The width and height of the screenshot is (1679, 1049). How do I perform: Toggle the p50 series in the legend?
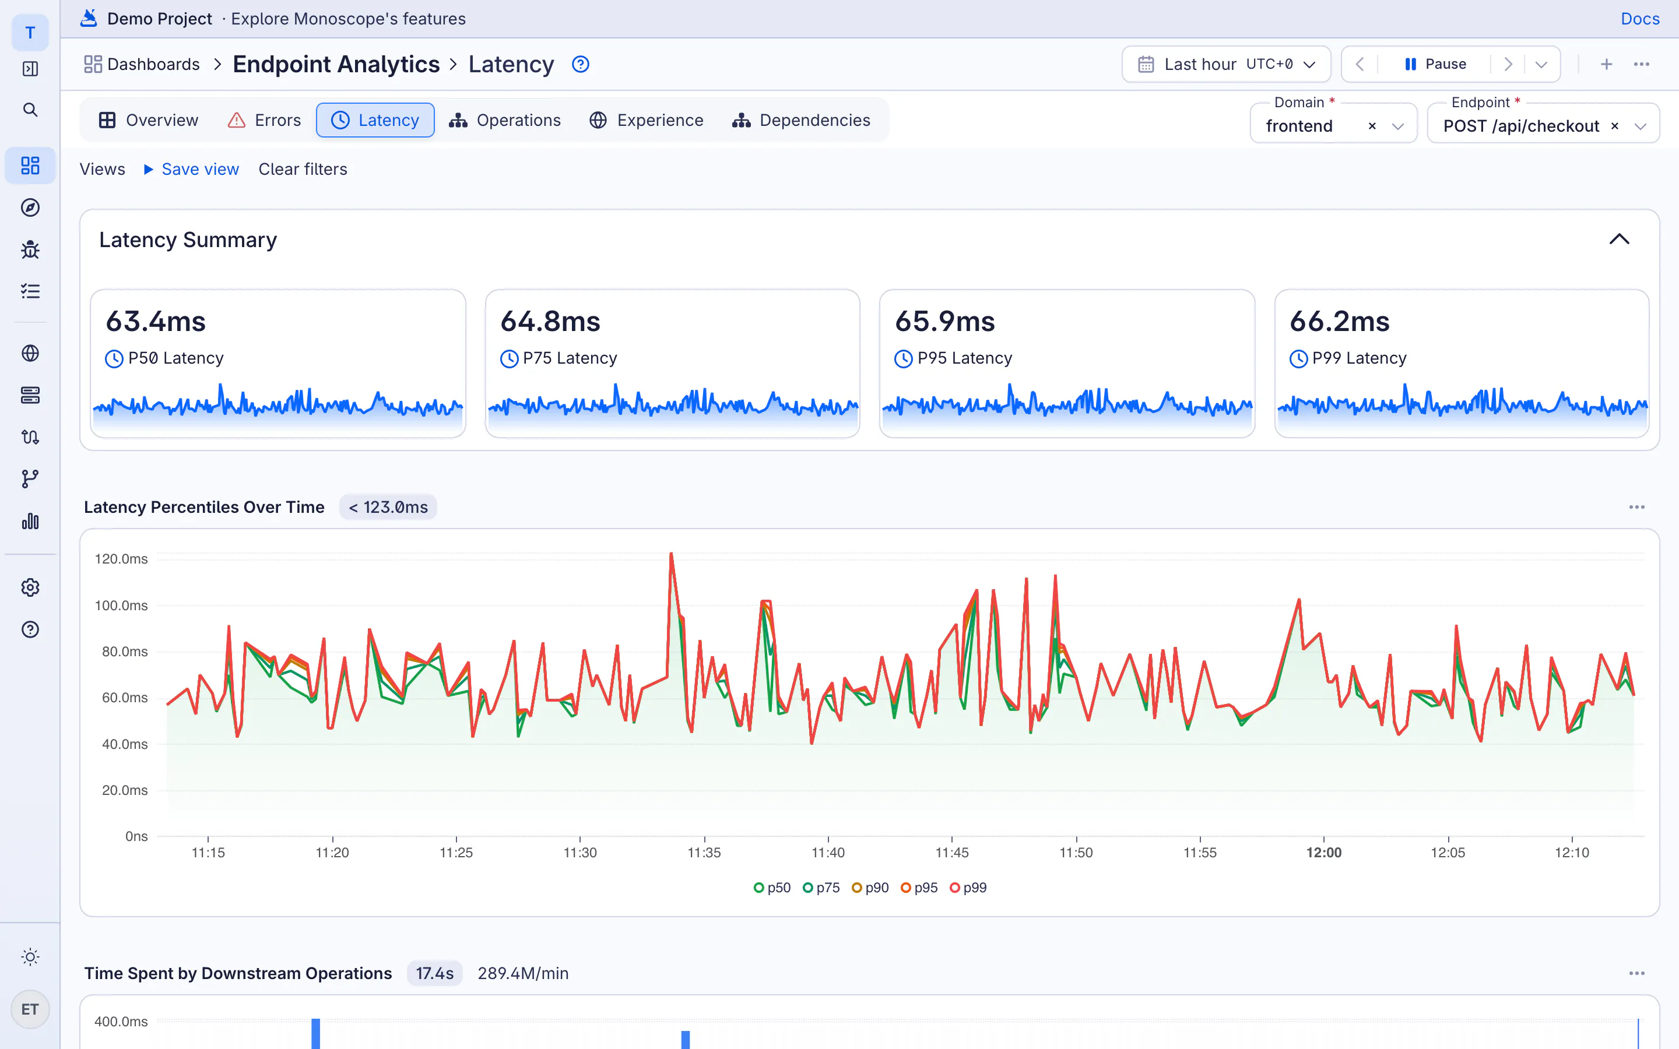[x=772, y=888]
